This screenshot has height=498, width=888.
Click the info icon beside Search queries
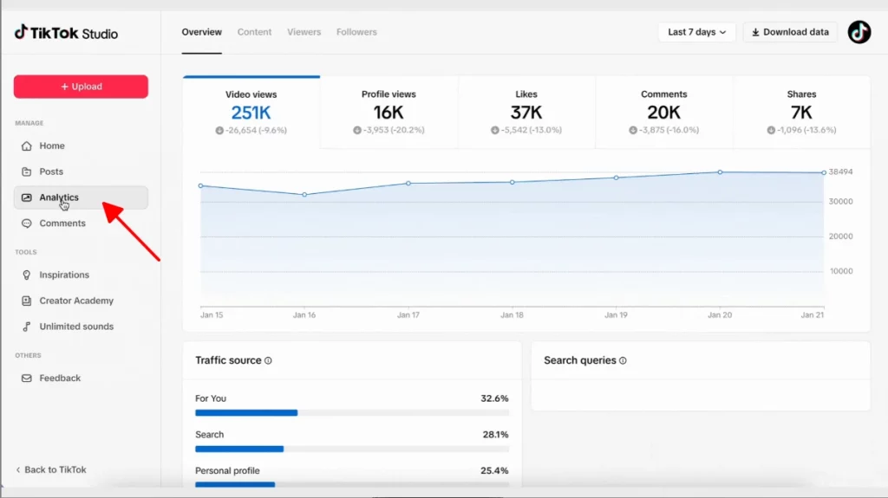pos(623,360)
